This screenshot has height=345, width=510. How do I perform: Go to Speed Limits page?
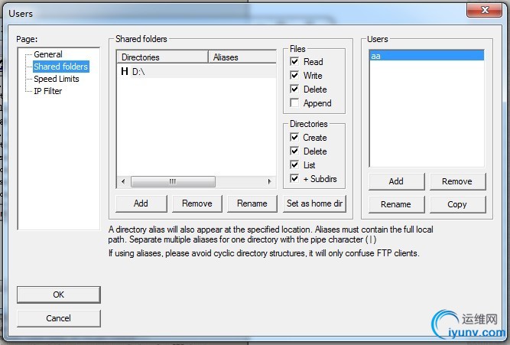pos(57,79)
